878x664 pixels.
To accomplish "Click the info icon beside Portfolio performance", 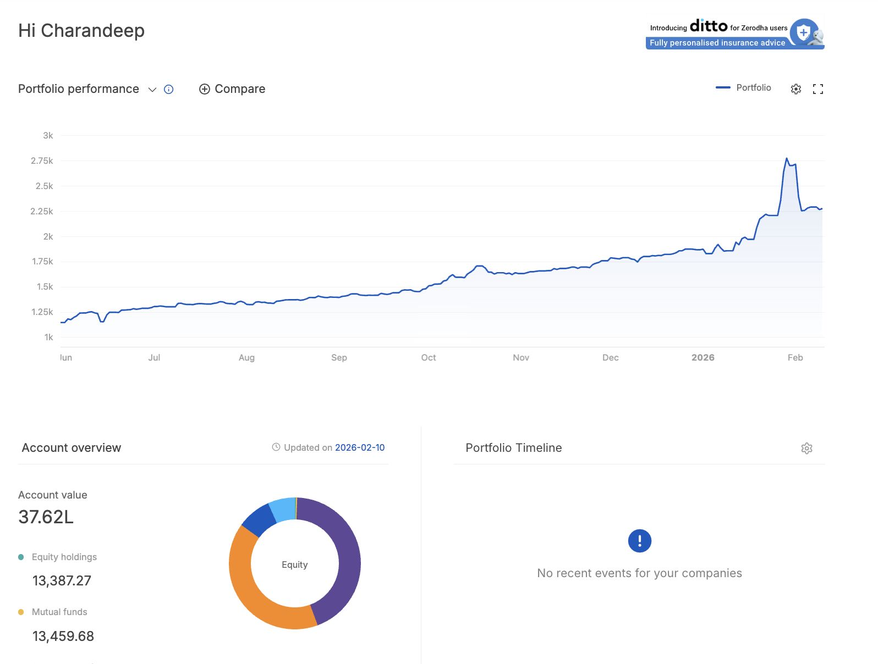I will 169,89.
